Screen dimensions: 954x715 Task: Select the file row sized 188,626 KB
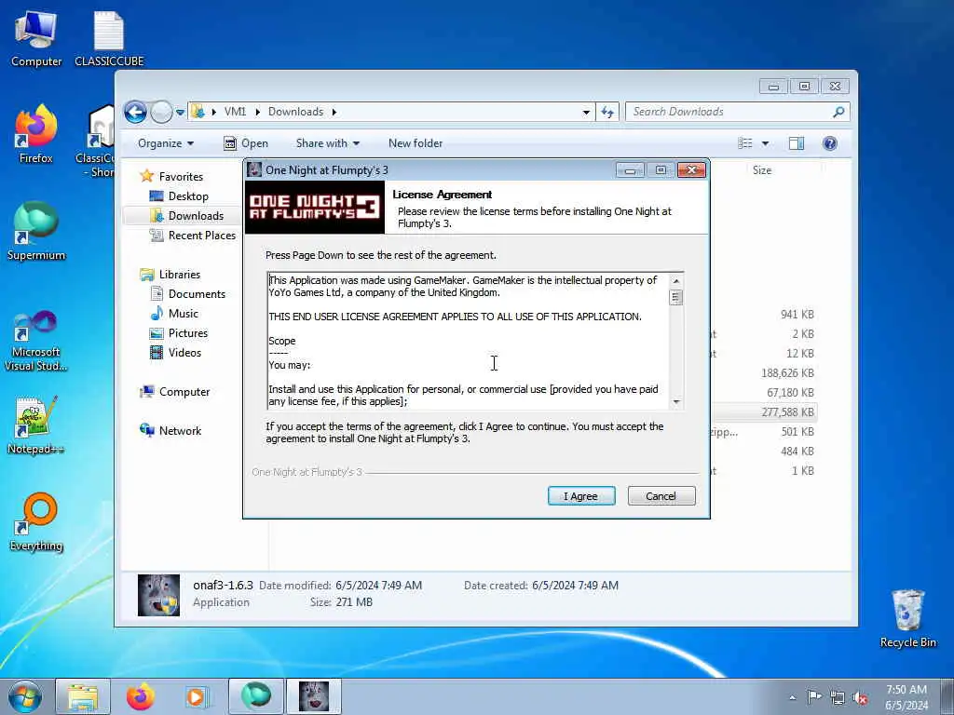(764, 373)
